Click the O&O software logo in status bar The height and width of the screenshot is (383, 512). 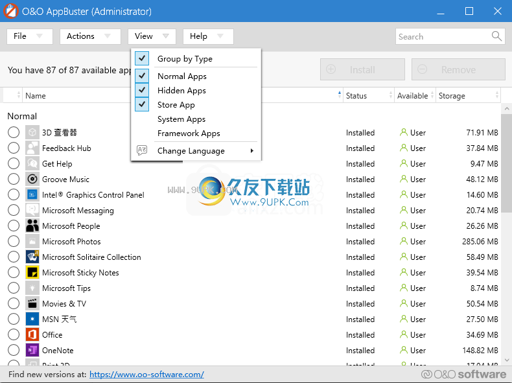(x=463, y=374)
